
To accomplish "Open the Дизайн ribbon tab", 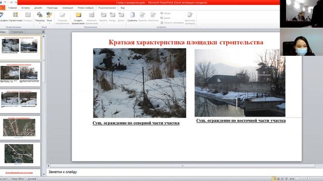I will (x=38, y=8).
